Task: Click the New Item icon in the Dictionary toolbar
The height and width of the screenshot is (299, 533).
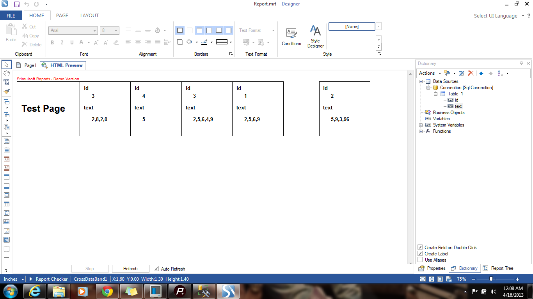Action: coord(447,73)
